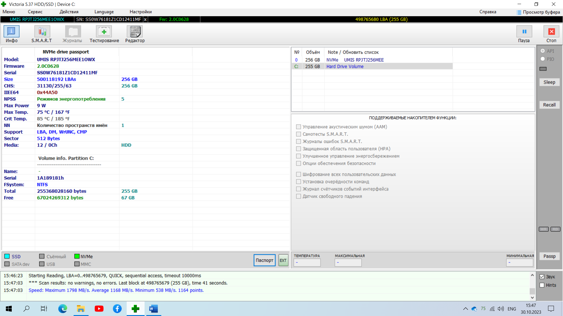Image resolution: width=563 pixels, height=316 pixels.
Task: Toggle the Звук sound checkbox
Action: click(542, 277)
